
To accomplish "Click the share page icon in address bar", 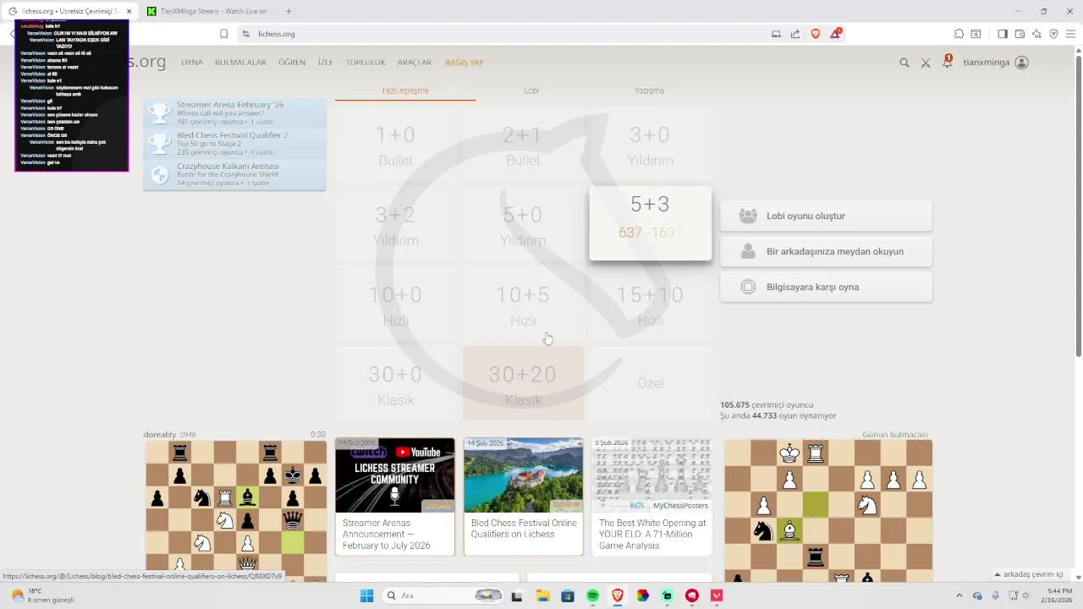I will coord(795,34).
